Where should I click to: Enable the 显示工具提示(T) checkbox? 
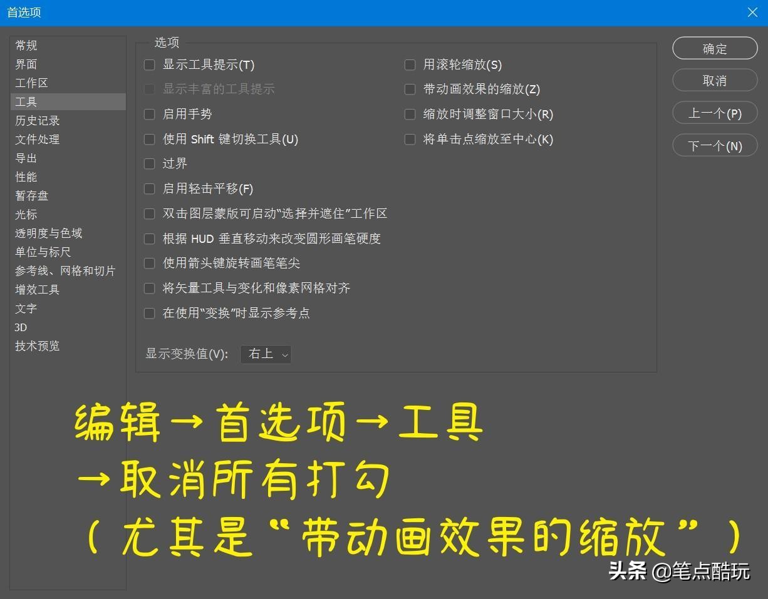click(x=149, y=64)
